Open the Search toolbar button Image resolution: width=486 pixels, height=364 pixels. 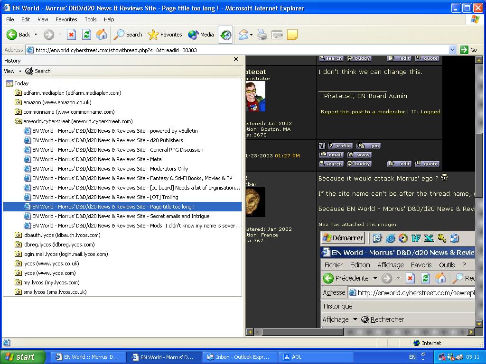128,35
